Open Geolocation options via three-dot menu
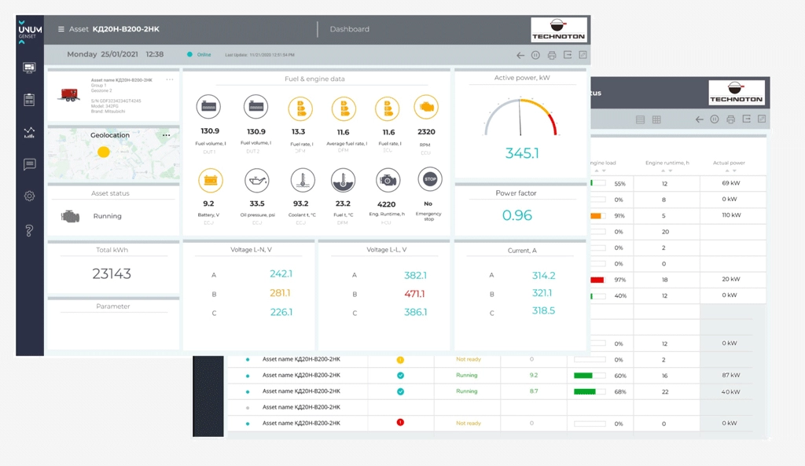805x466 pixels. point(166,136)
